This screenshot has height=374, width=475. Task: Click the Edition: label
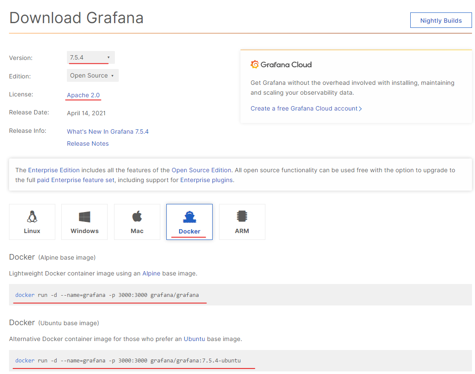coord(20,76)
